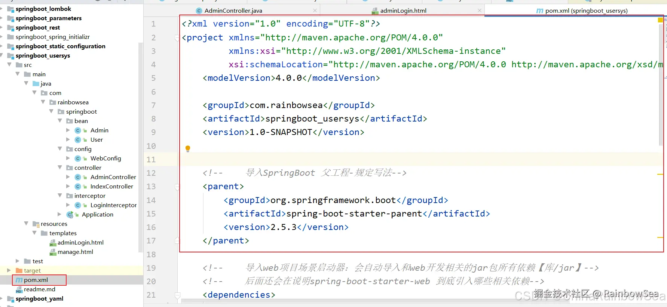Image resolution: width=667 pixels, height=307 pixels.
Task: Collapse the src folder
Action: click(9, 65)
